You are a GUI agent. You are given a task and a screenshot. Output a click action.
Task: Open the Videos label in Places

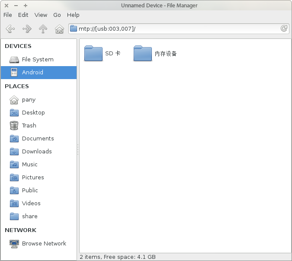31,203
